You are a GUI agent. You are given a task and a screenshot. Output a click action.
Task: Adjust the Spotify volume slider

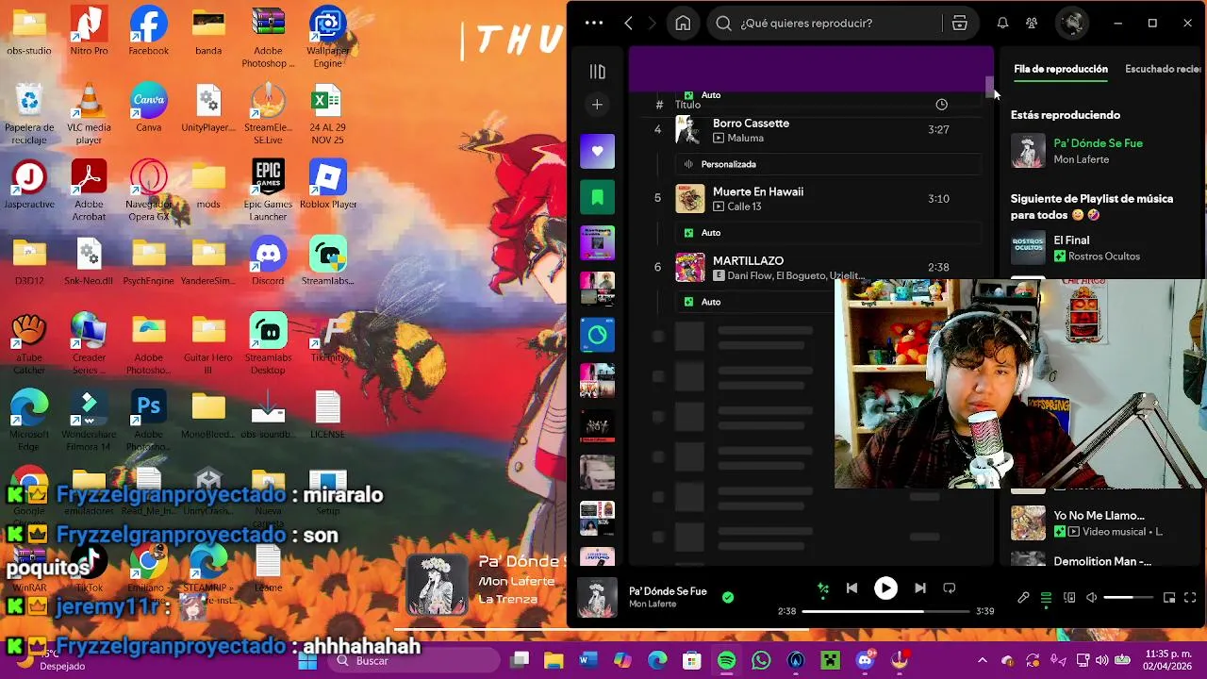click(x=1129, y=598)
